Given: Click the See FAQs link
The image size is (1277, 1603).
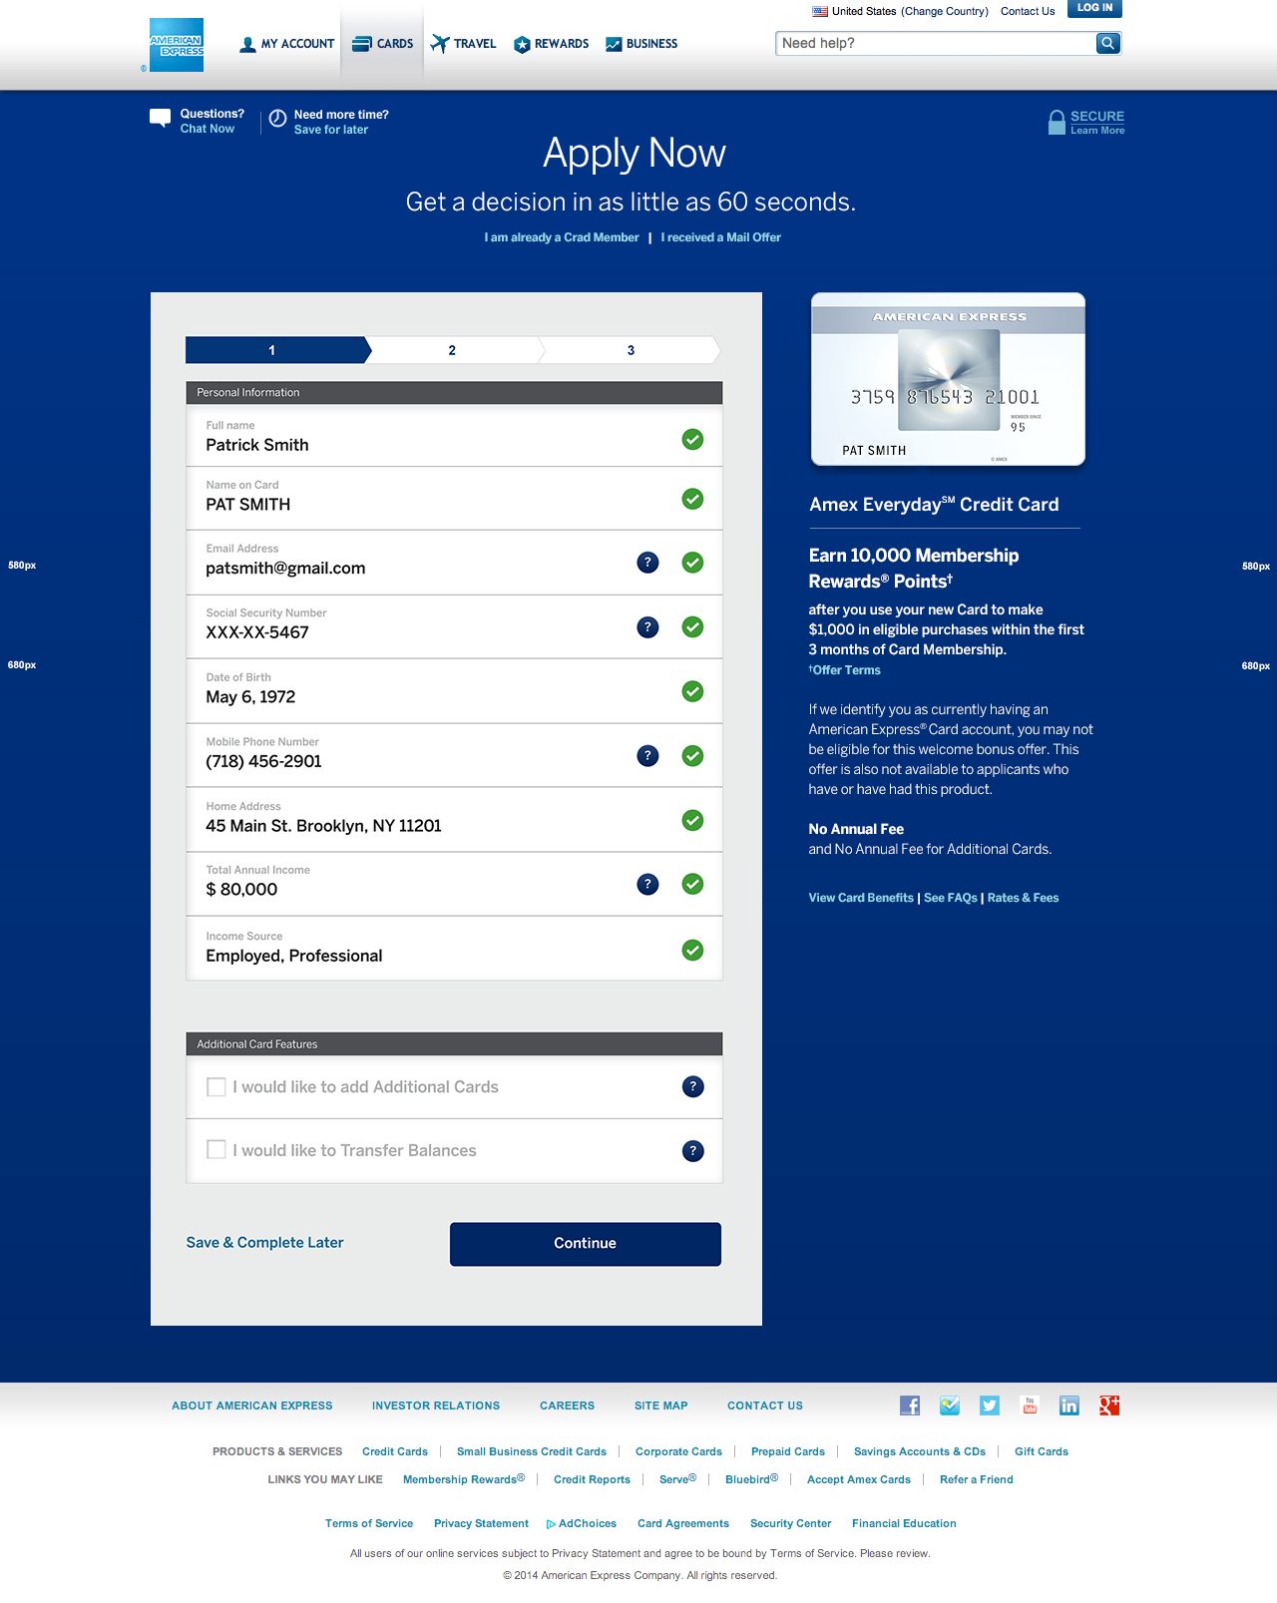Looking at the screenshot, I should pos(951,898).
